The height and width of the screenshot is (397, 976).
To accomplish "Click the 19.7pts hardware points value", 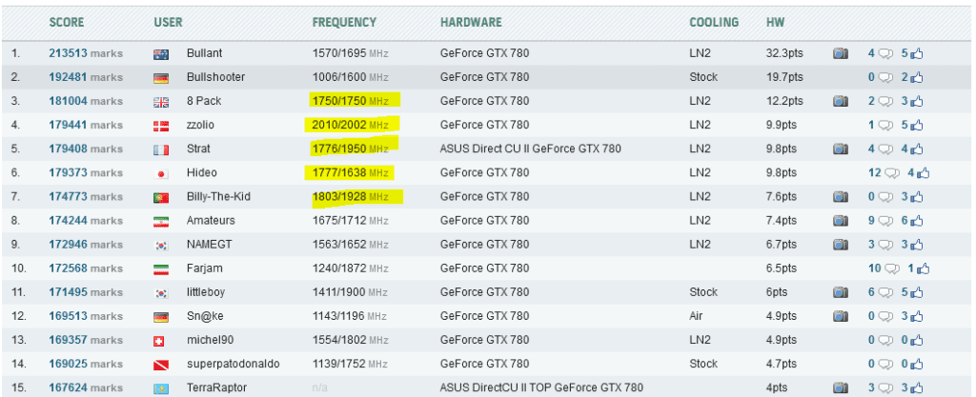I will point(784,78).
